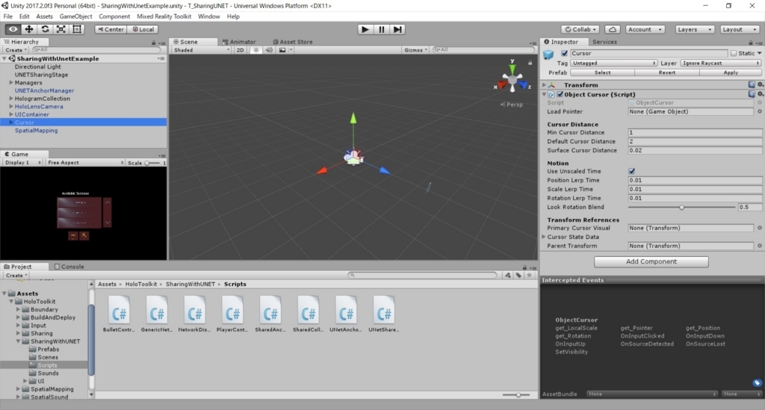Click search by label icon in Project
This screenshot has width=765, height=410.
coord(518,275)
